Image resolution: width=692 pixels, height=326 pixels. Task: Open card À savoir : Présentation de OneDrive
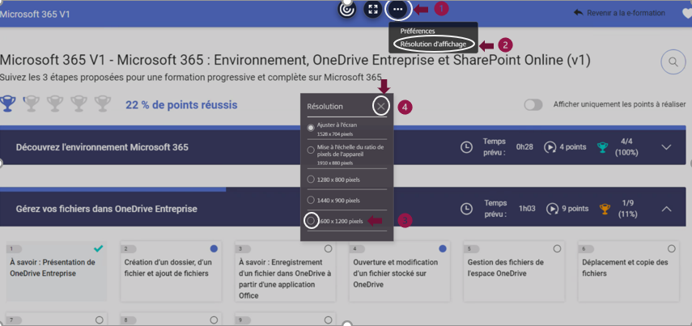point(56,271)
